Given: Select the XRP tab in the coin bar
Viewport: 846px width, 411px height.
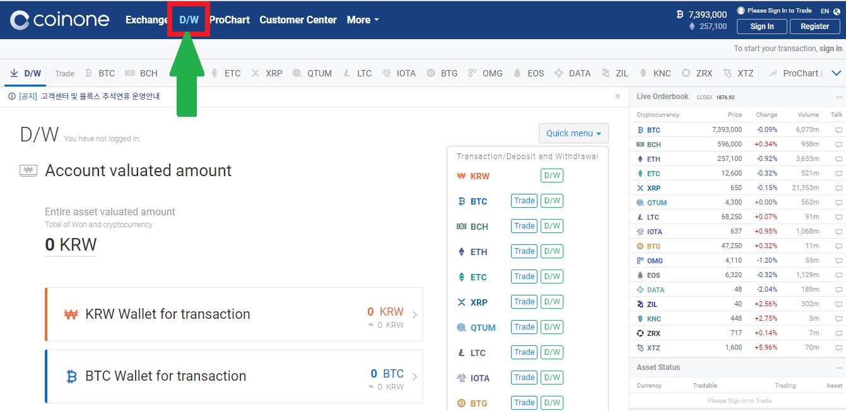Looking at the screenshot, I should (x=267, y=73).
